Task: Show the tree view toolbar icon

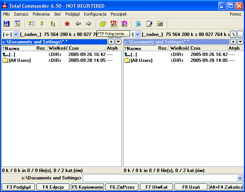Action: (x=53, y=24)
